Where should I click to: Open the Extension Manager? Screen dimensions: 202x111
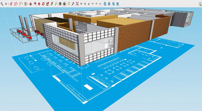118,4
